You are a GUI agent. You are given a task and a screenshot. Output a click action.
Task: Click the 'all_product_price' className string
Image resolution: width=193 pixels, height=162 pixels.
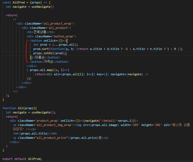tap(51, 138)
